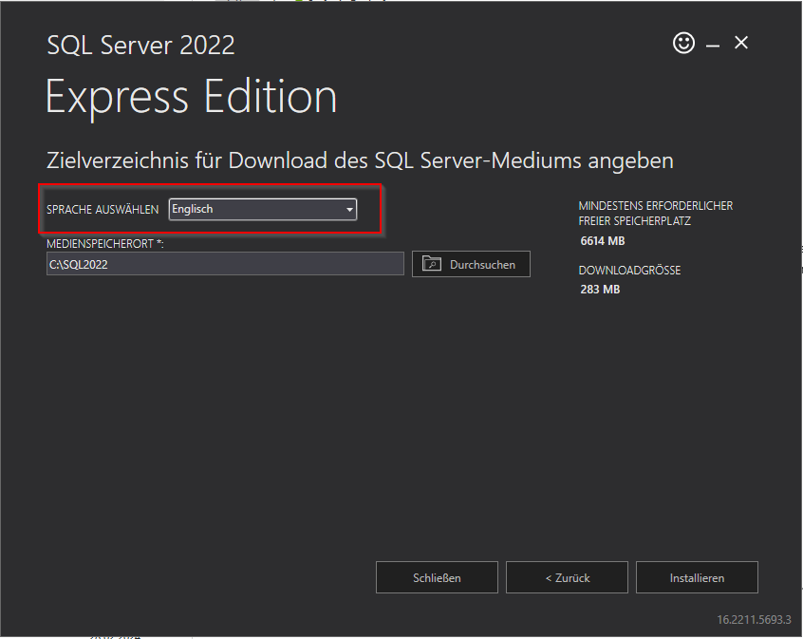Start setup with the Installieren button

point(697,577)
